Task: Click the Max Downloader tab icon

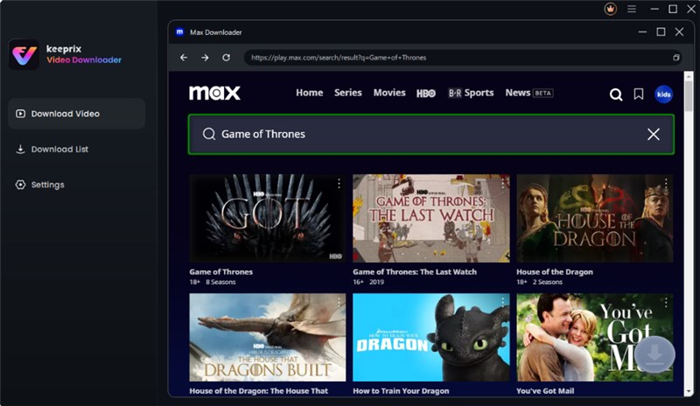Action: [x=180, y=32]
